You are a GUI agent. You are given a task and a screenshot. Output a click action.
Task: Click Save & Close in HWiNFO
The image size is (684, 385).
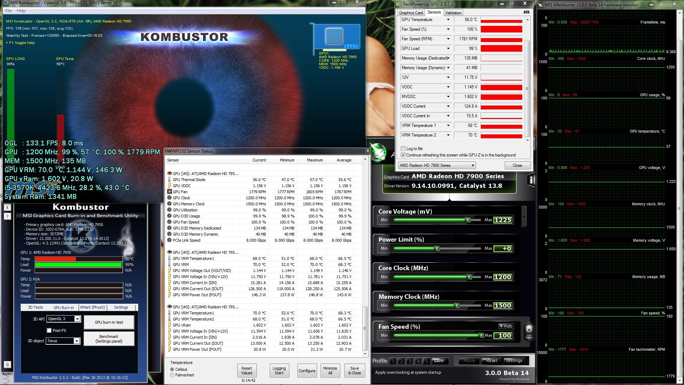[354, 371]
